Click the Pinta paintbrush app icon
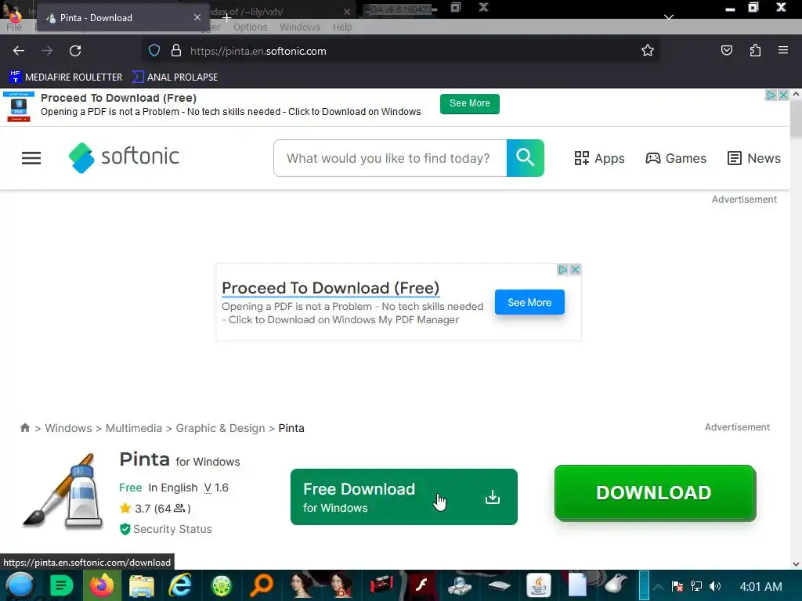The width and height of the screenshot is (802, 601). [63, 491]
